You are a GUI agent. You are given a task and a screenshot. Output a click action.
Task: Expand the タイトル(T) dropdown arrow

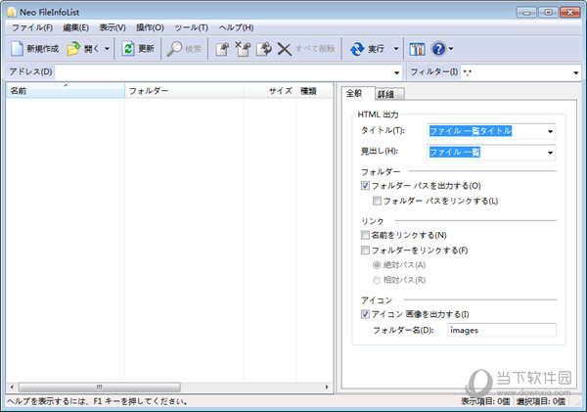point(550,131)
